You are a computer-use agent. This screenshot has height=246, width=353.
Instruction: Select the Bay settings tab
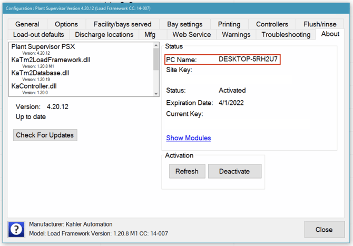pyautogui.click(x=184, y=24)
